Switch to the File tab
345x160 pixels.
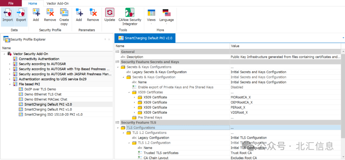(x=11, y=3)
